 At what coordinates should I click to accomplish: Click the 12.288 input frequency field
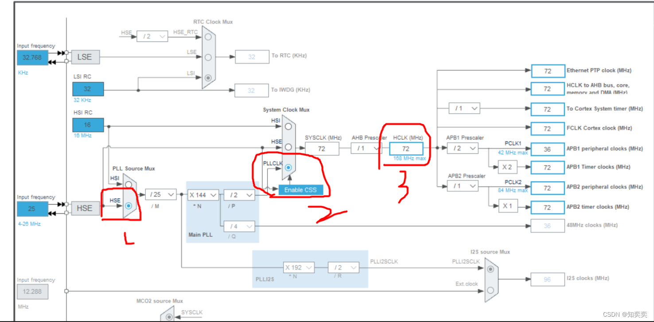(32, 292)
